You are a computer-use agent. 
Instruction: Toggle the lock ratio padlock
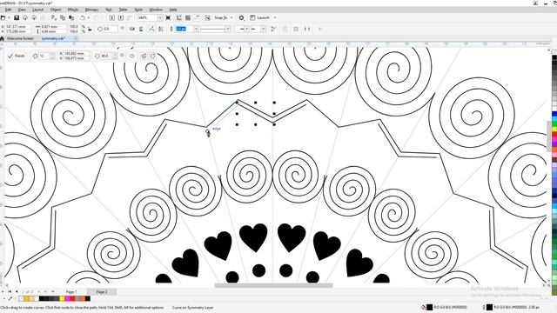[x=90, y=29]
